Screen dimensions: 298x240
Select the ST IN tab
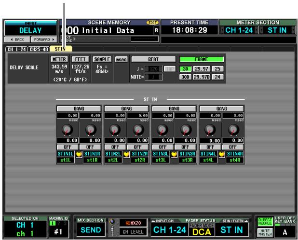pyautogui.click(x=61, y=49)
